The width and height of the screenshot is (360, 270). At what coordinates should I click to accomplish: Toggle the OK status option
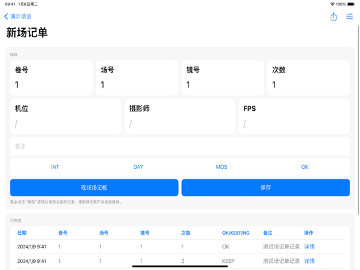305,167
